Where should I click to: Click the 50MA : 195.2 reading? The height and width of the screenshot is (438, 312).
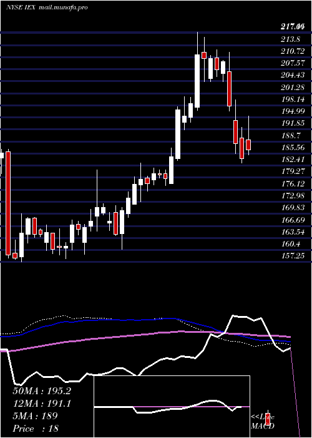click(42, 391)
